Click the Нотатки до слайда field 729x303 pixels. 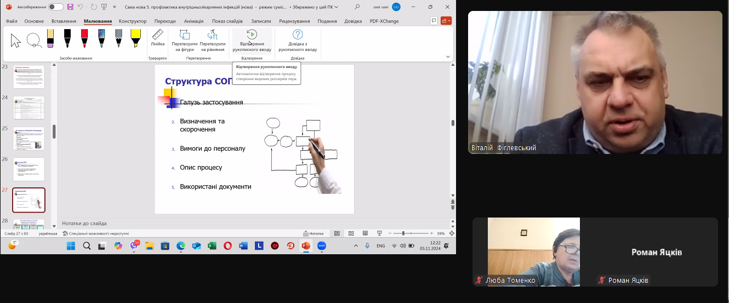tap(252, 223)
